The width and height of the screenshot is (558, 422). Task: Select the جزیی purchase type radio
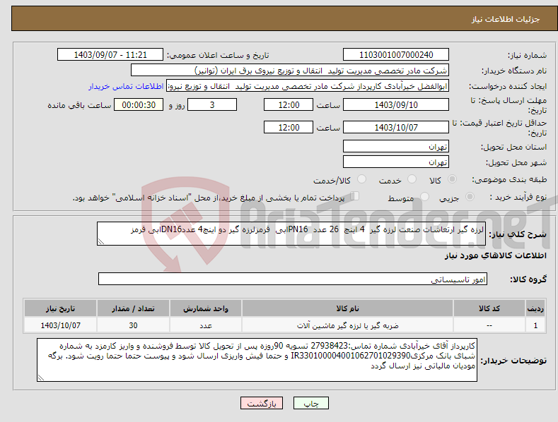coord(470,197)
